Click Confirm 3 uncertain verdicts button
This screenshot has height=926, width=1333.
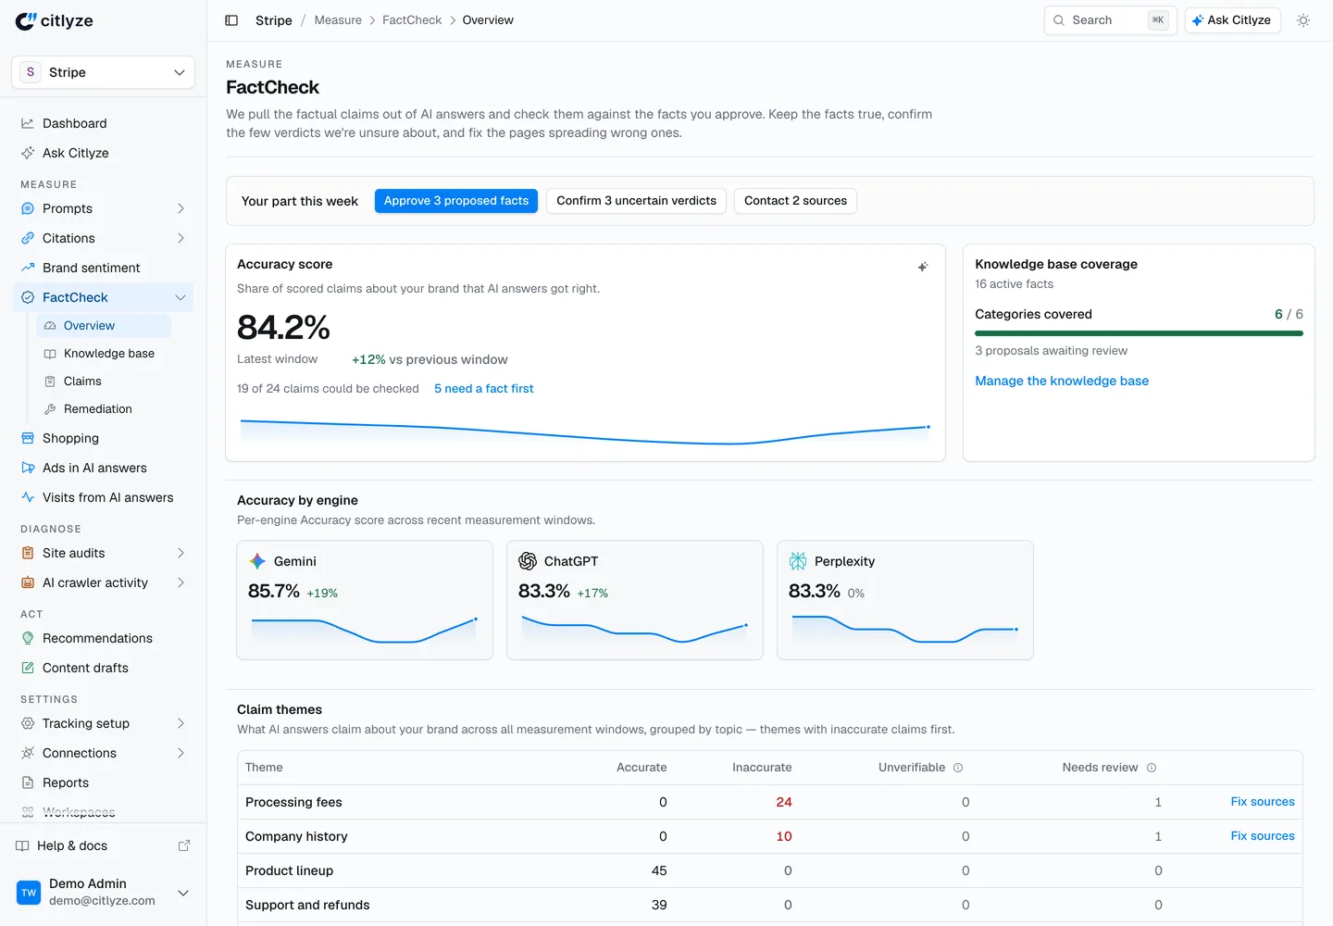[x=637, y=201]
